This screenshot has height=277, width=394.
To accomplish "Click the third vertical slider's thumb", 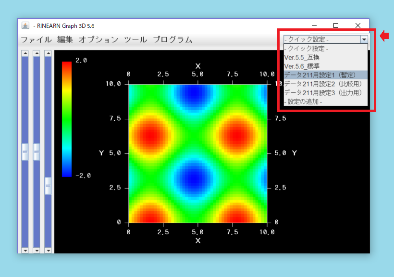I will [x=48, y=186].
